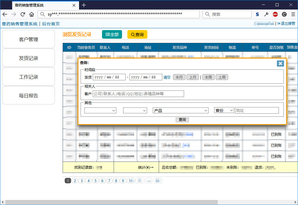Expand the second blank dropdown in 其他
Viewport: 298px width, 205px height.
135,110
